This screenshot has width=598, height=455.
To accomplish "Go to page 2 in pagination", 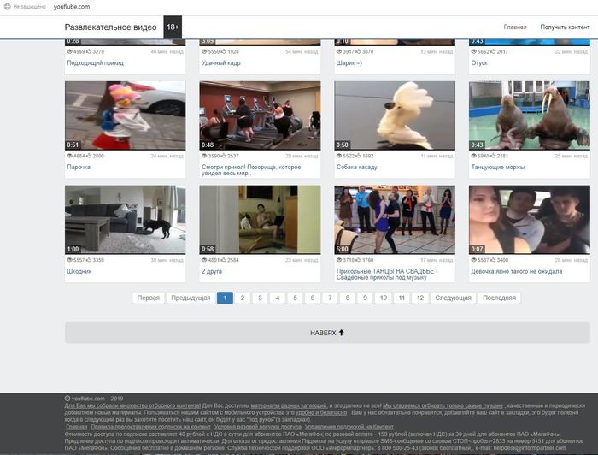I will click(243, 298).
